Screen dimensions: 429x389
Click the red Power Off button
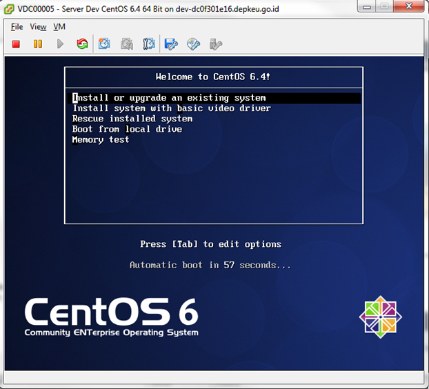point(16,44)
